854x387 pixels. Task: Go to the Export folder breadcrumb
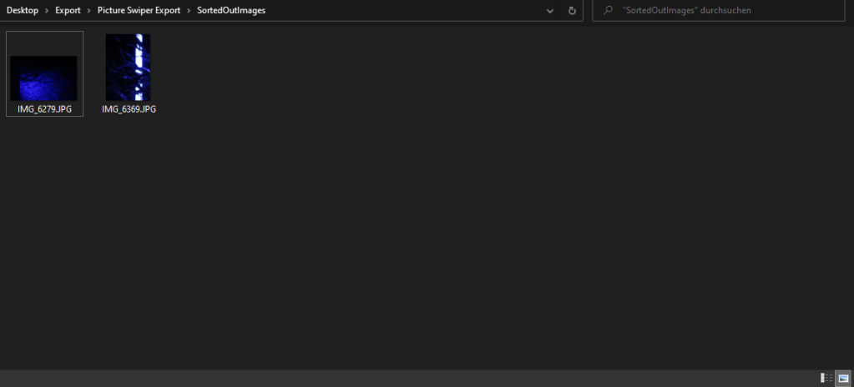coord(68,10)
